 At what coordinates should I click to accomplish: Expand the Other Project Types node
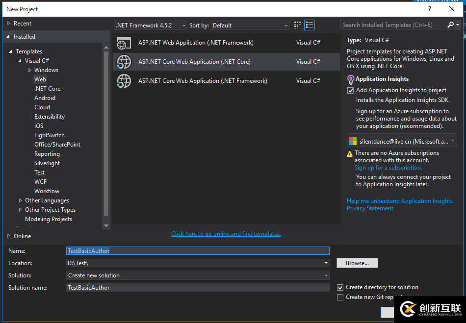point(20,210)
